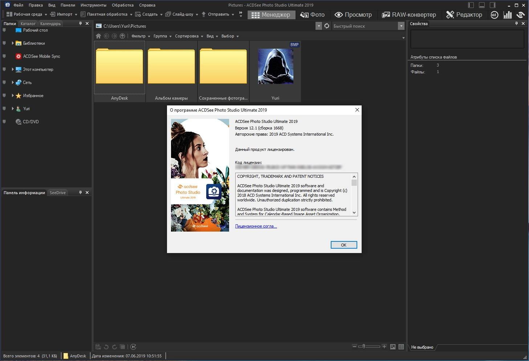Open the Инструменты menu
Screen dimensions: 529x361
click(93, 5)
